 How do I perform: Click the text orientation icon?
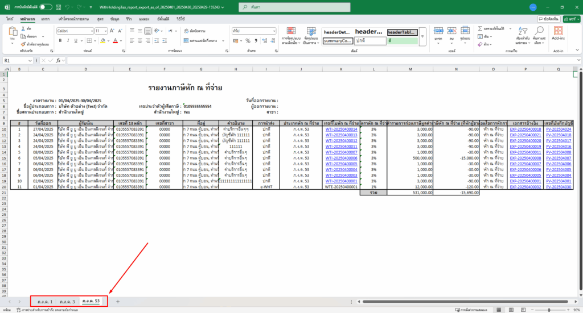[157, 31]
